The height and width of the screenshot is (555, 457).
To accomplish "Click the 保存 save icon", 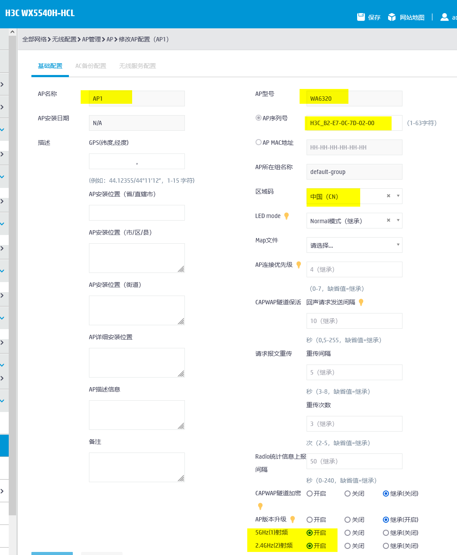I will (361, 17).
